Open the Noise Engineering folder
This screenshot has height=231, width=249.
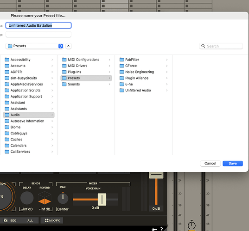(144, 72)
